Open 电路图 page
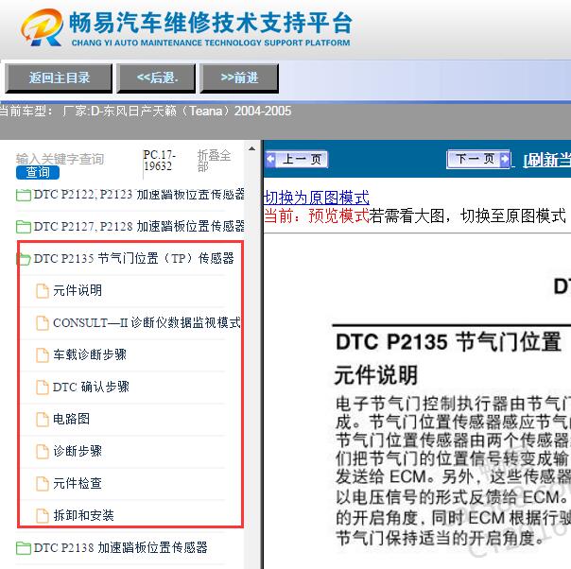571x569 pixels. 72,419
